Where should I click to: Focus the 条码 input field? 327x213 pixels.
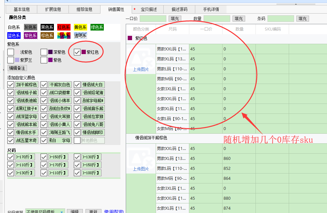[280, 19]
